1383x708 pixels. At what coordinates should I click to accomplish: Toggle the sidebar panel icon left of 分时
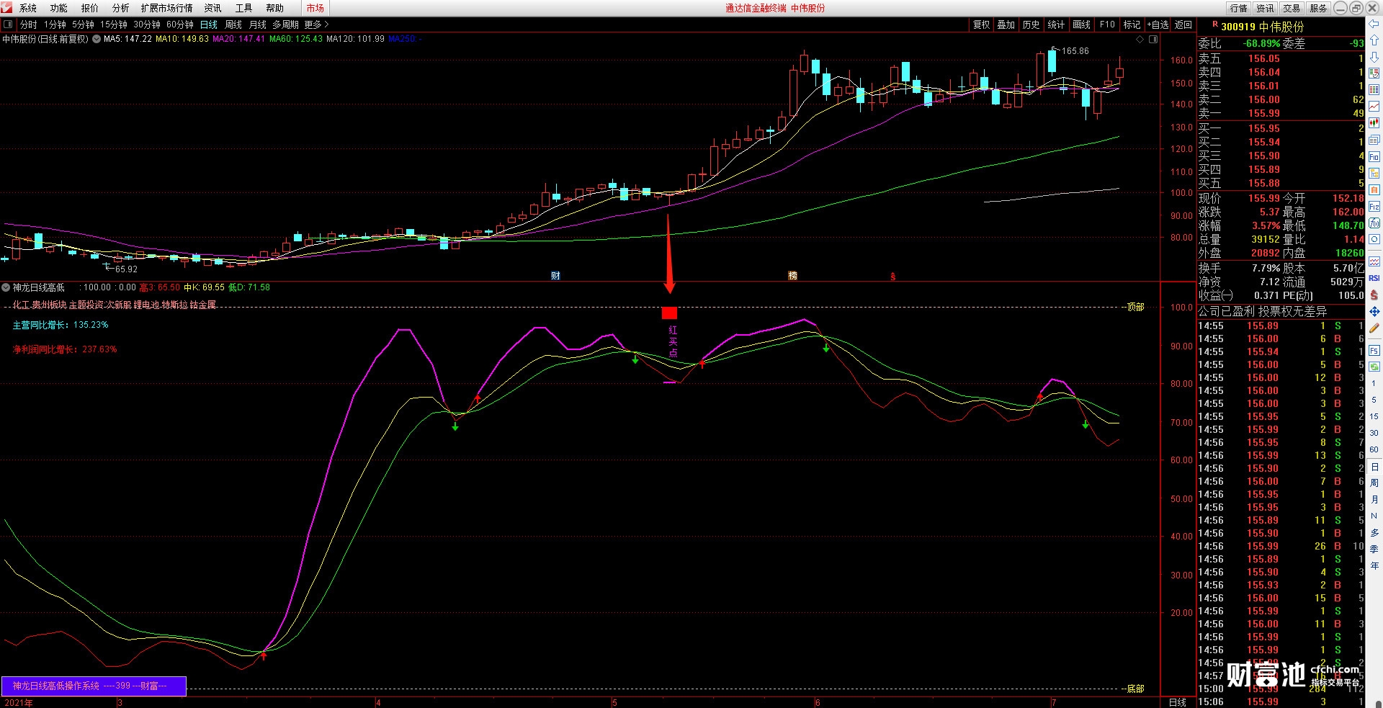pyautogui.click(x=8, y=24)
